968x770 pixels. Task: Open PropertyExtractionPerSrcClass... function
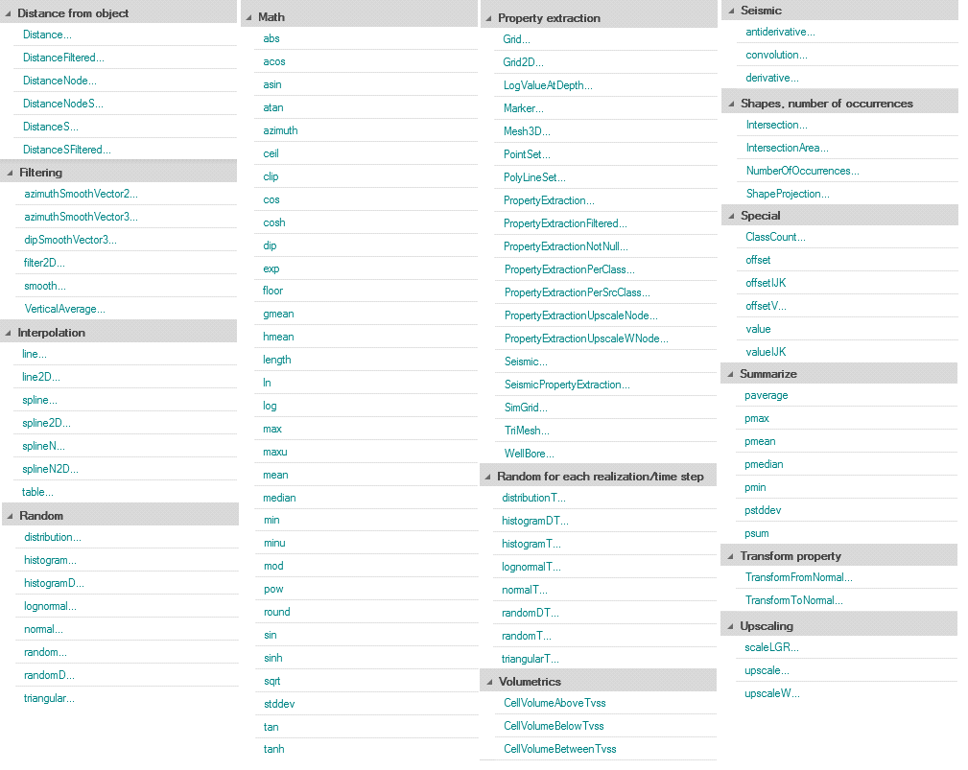point(577,292)
